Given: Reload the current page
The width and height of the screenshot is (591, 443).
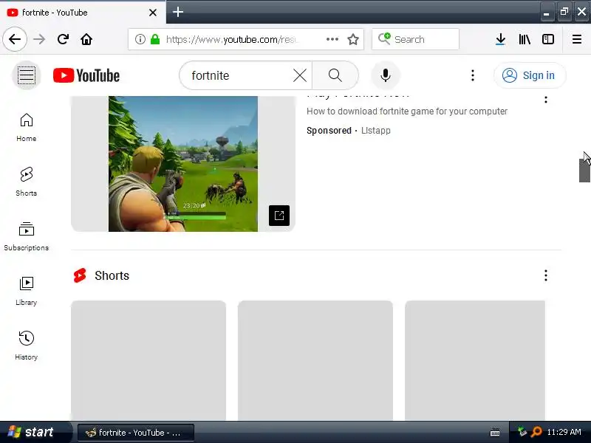Looking at the screenshot, I should [63, 39].
